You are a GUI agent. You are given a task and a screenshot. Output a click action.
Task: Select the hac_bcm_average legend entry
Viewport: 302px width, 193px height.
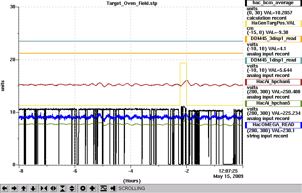point(273,3)
